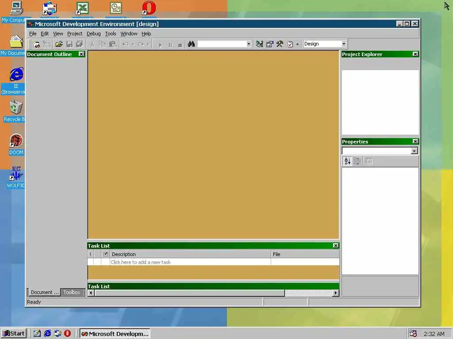Open the Debug menu

click(94, 34)
